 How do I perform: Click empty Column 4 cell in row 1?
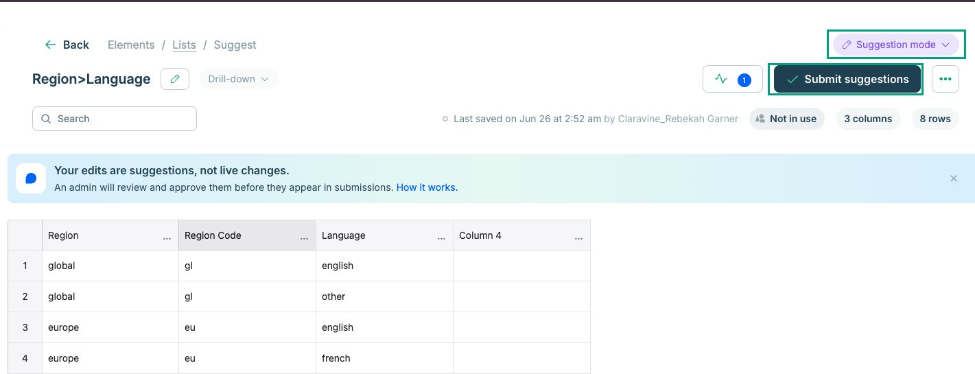coord(522,266)
